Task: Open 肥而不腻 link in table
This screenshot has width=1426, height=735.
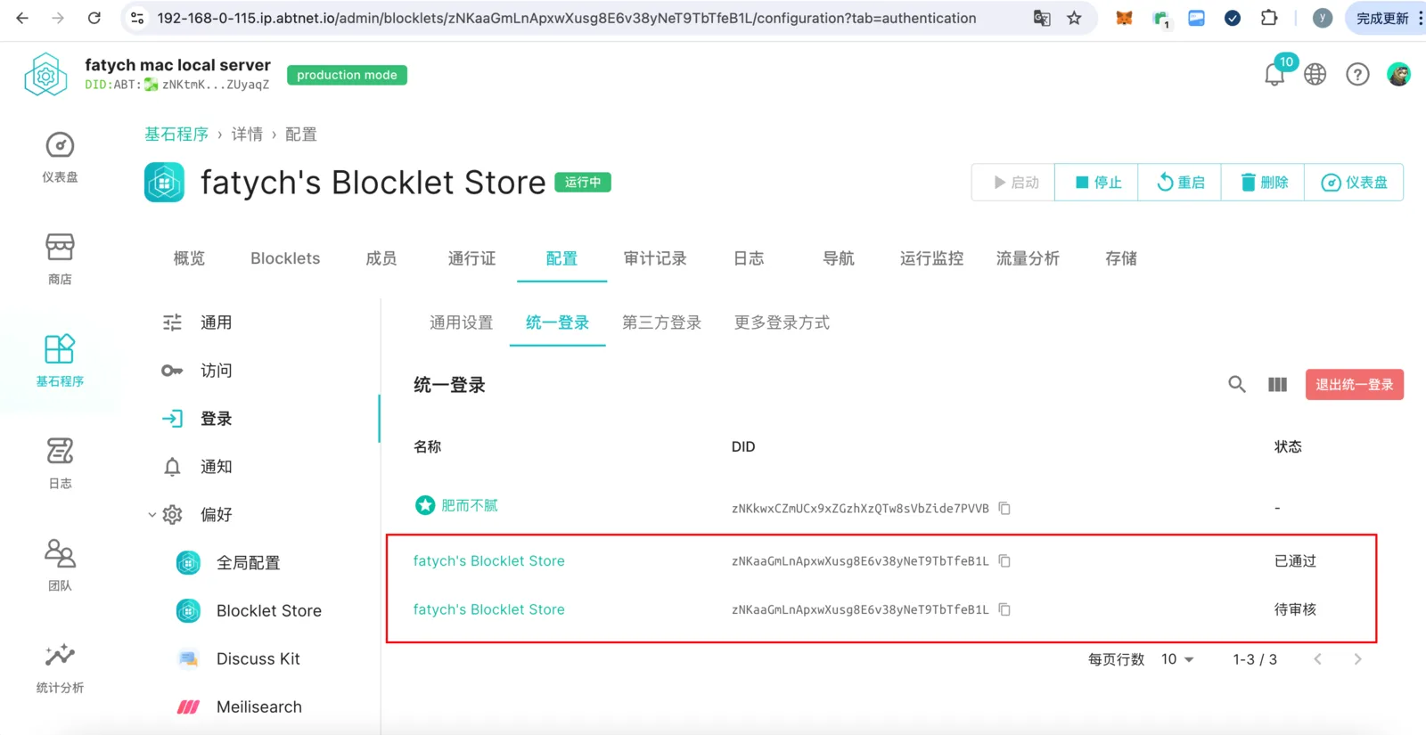Action: (x=470, y=506)
